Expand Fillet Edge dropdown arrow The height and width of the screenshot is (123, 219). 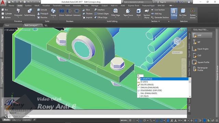pos(116,17)
